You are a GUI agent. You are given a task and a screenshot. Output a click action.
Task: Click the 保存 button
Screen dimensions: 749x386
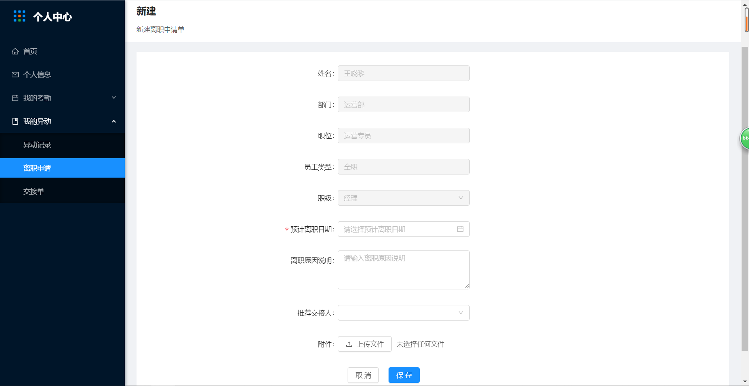404,375
